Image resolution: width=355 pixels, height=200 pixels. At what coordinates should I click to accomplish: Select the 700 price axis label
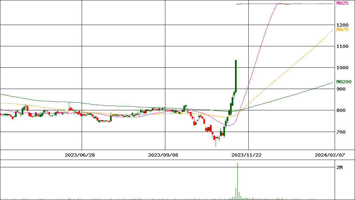point(341,132)
